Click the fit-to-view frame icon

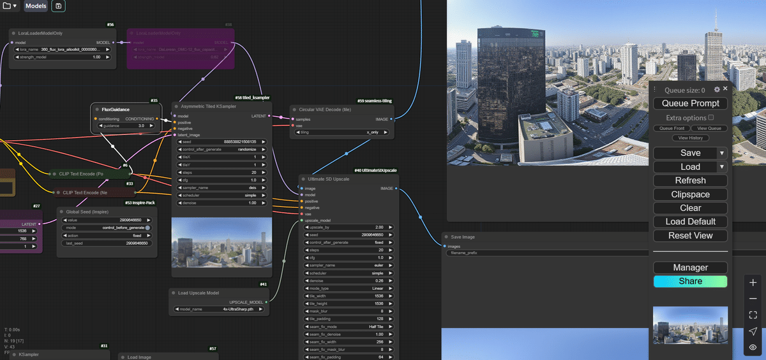[753, 315]
